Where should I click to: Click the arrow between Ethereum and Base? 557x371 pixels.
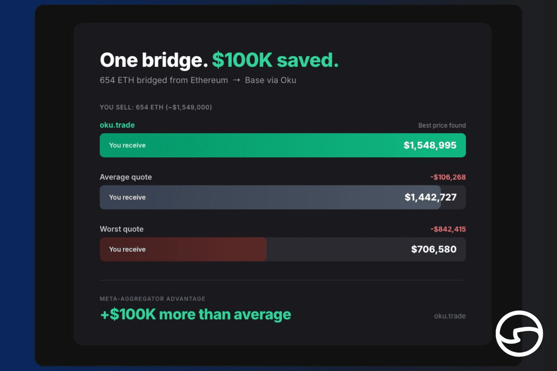pos(237,80)
